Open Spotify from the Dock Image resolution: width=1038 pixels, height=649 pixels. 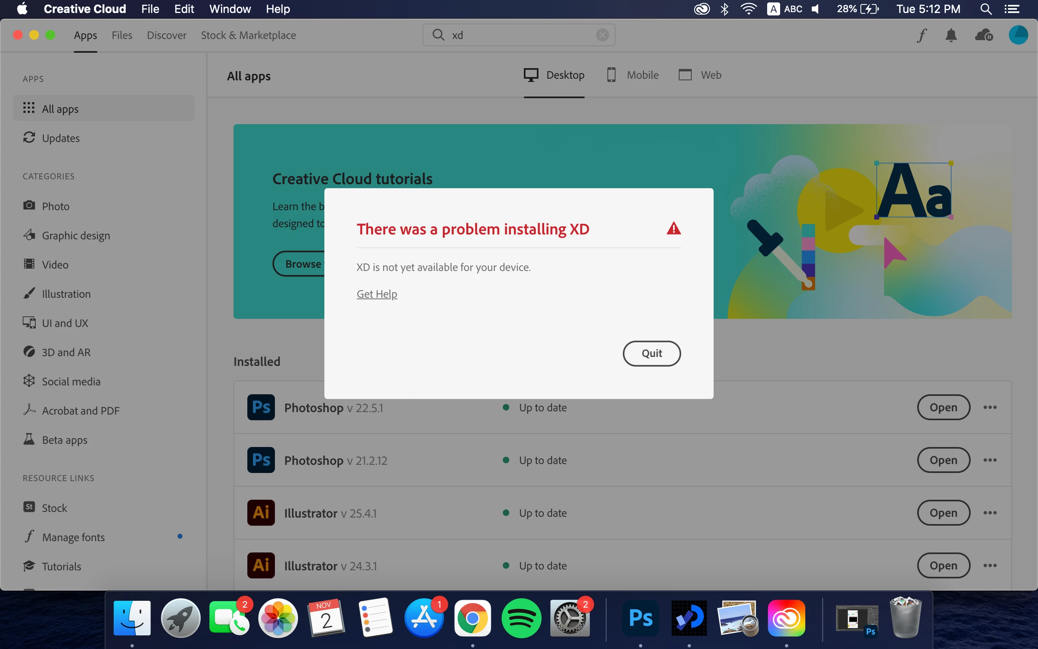tap(521, 618)
